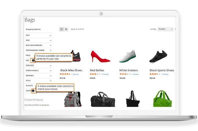Expand the MATERIAL filter
The width and height of the screenshot is (198, 131).
[39, 76]
